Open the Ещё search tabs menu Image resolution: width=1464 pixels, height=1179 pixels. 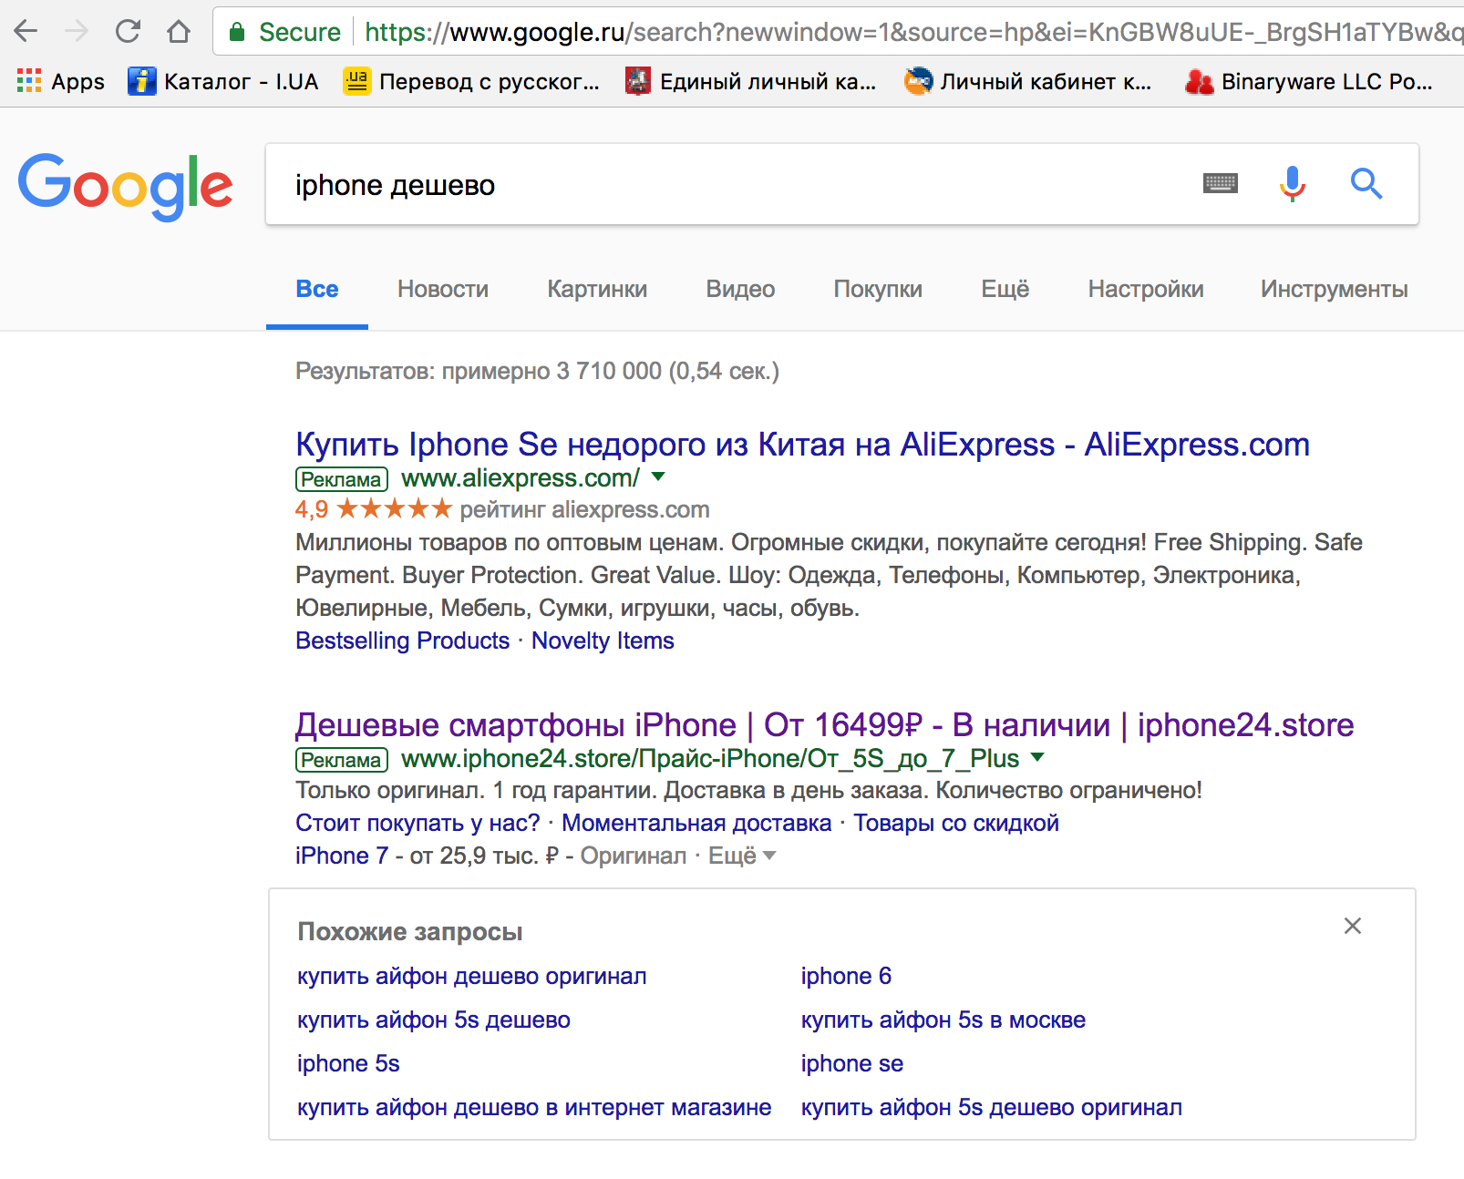[x=1005, y=290]
